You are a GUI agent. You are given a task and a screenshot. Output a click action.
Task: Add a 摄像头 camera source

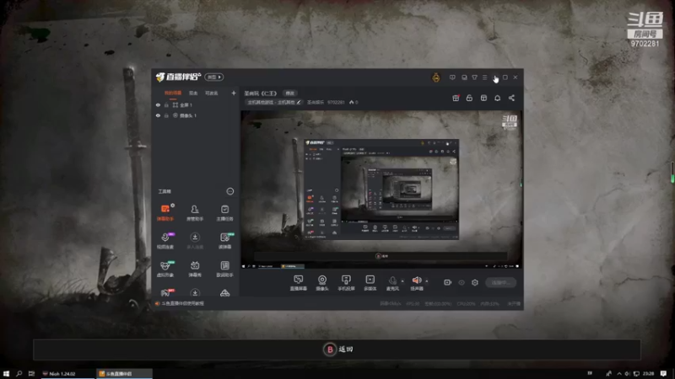[322, 283]
